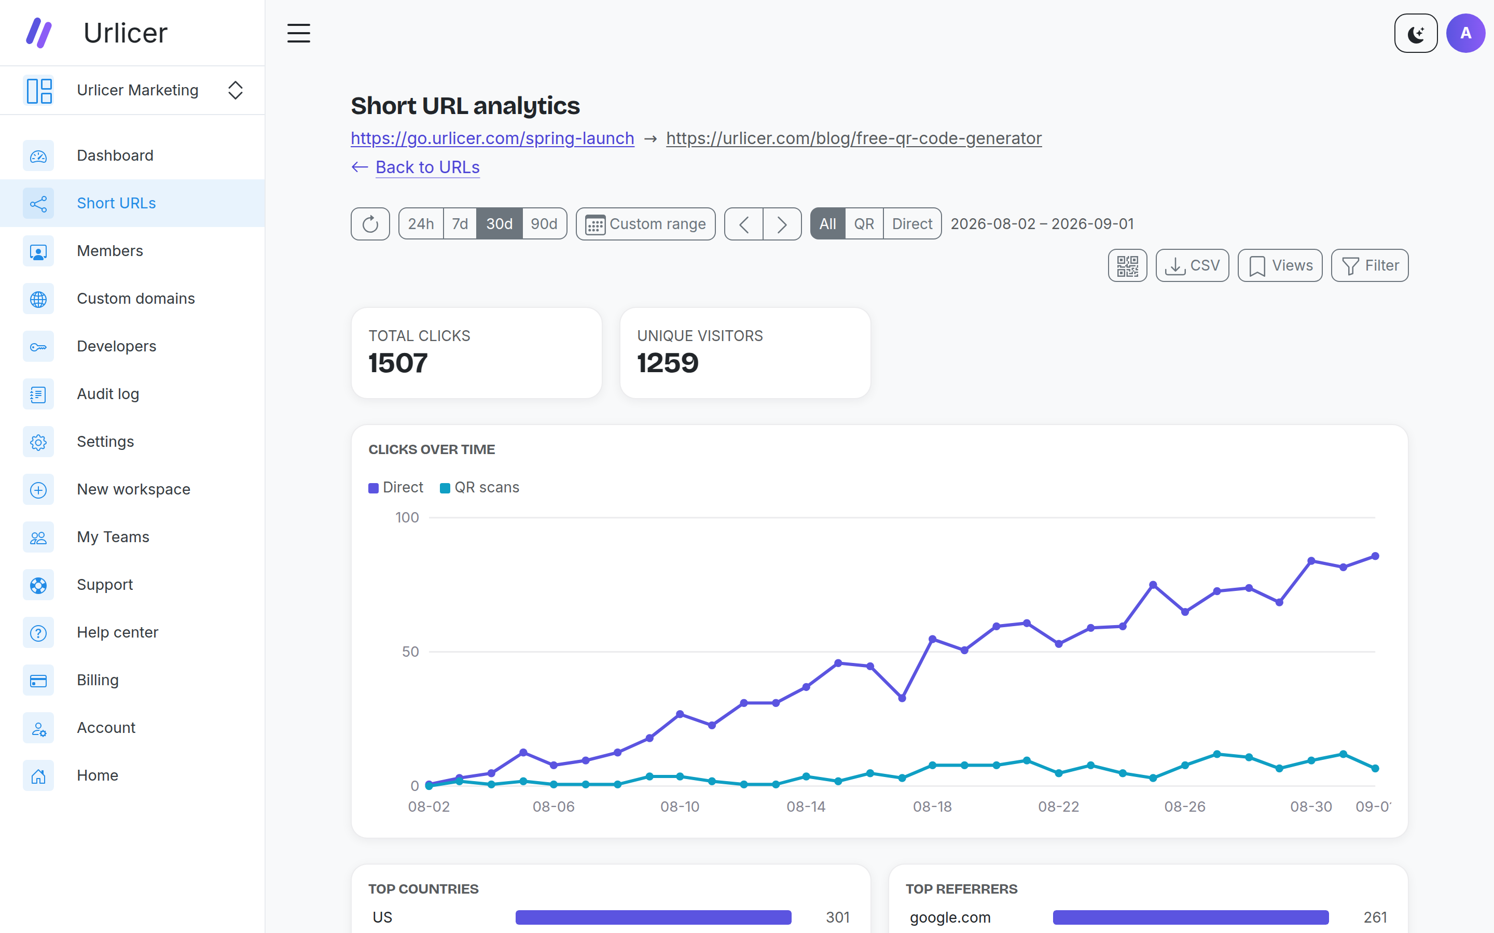Select the 90d time range
The width and height of the screenshot is (1494, 933).
[545, 224]
